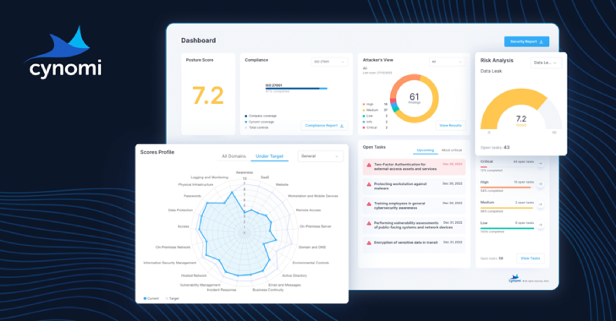This screenshot has height=321, width=616.
Task: Toggle Target series in radar chart legend
Action: [172, 298]
